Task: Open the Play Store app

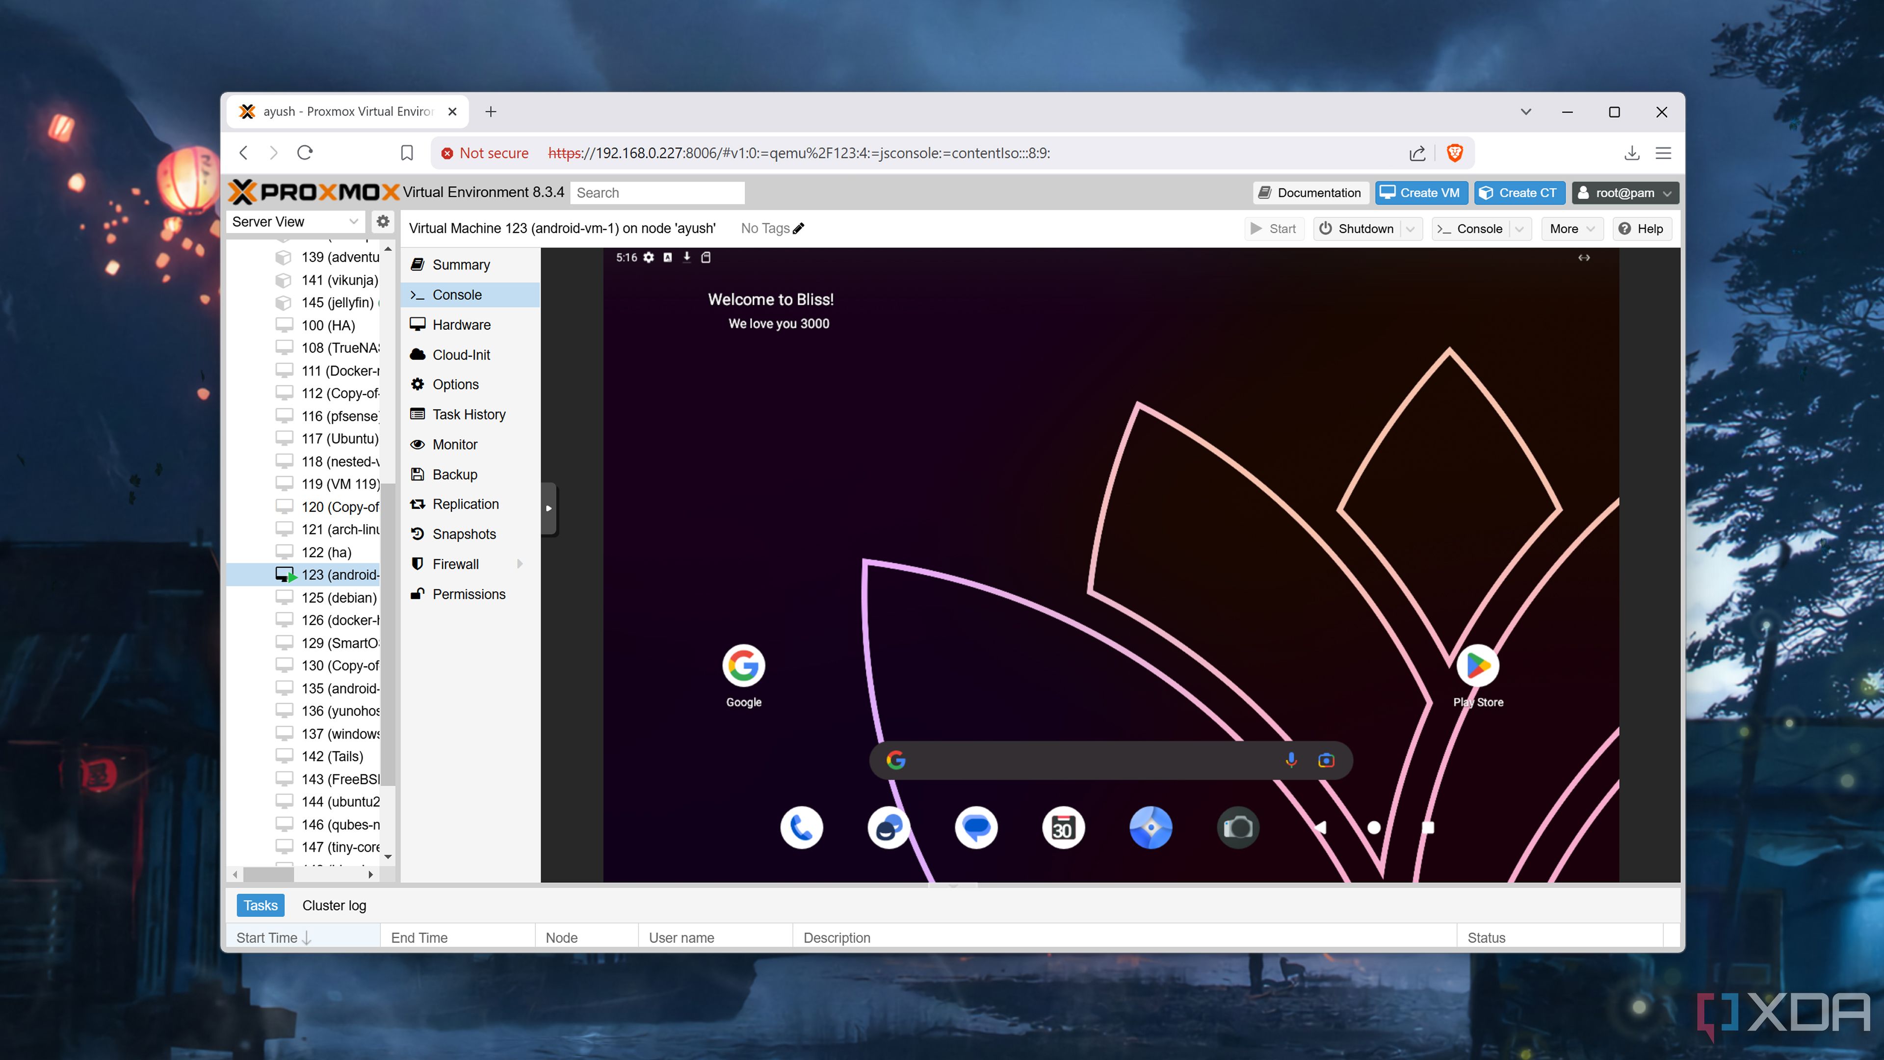Action: point(1478,666)
